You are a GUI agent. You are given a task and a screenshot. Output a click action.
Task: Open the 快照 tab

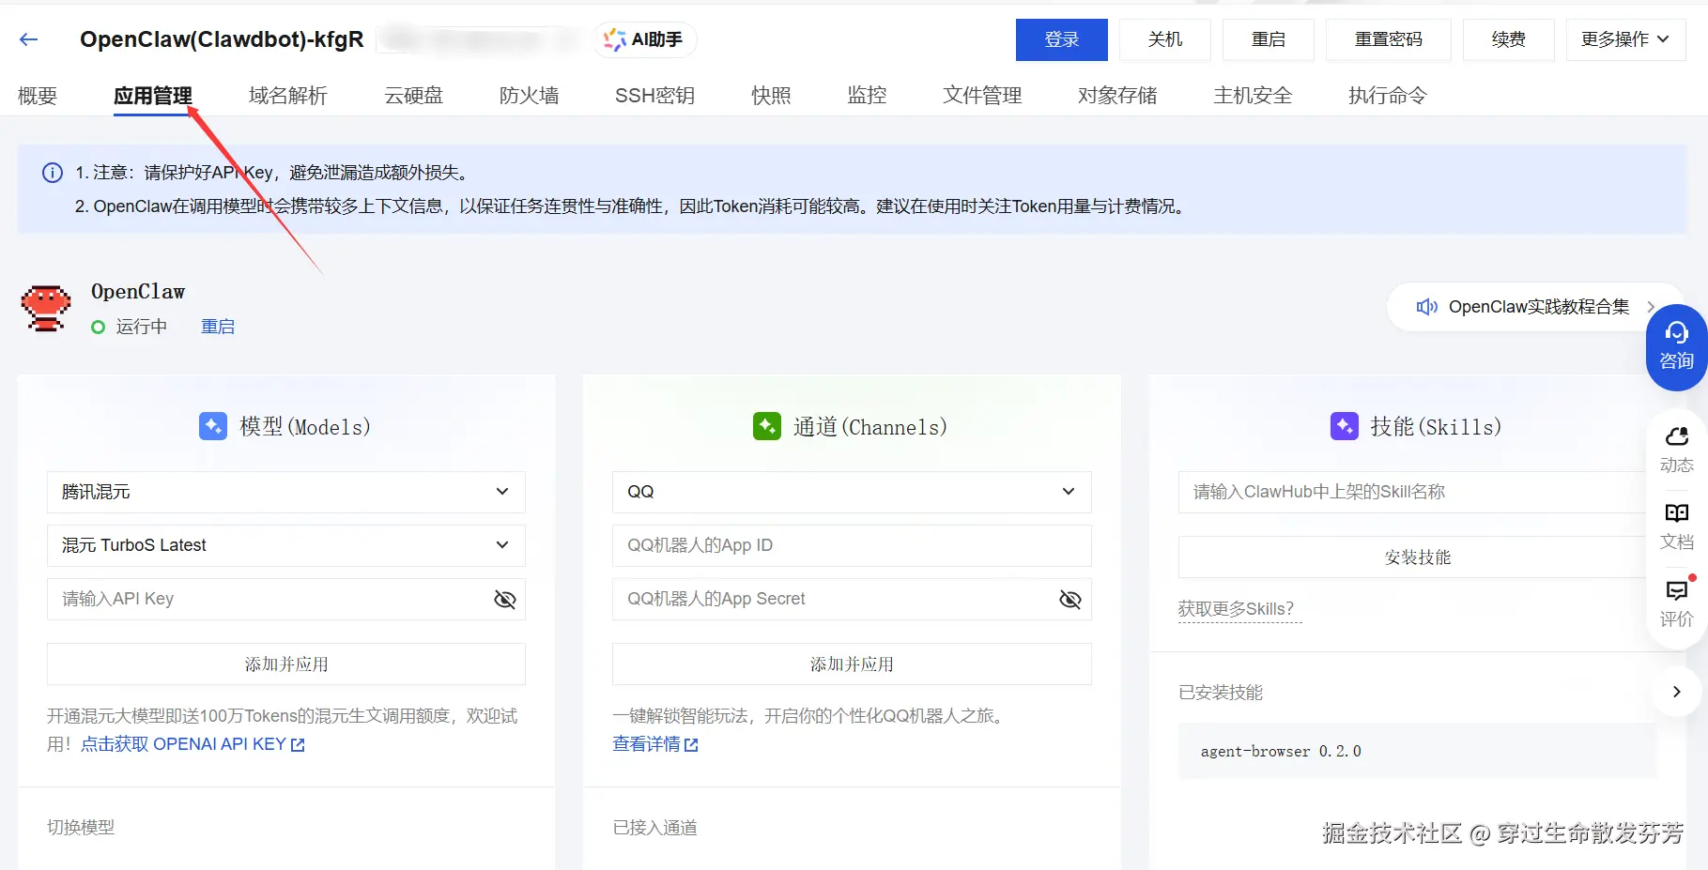[x=771, y=96]
